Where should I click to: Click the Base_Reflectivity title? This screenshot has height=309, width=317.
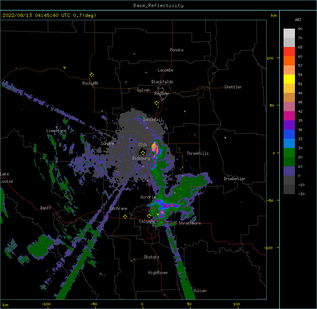pos(158,6)
